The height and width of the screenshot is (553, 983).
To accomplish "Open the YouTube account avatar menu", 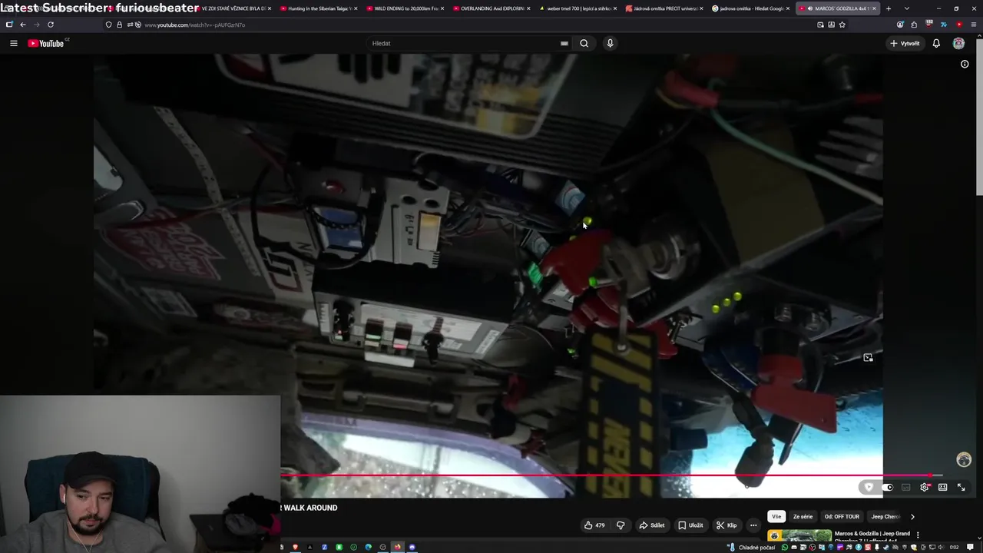I will click(958, 43).
